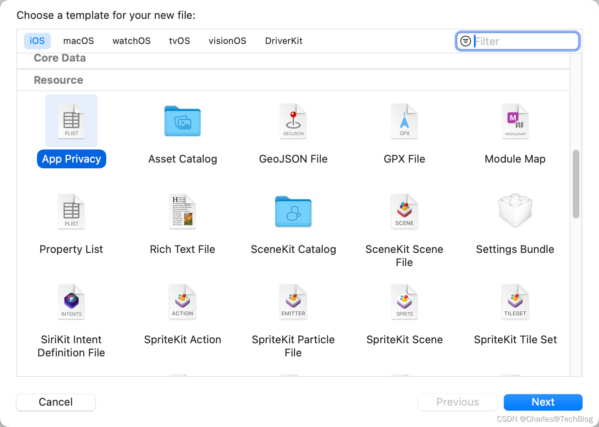Choose the Settings Bundle block icon
599x427 pixels.
click(515, 211)
